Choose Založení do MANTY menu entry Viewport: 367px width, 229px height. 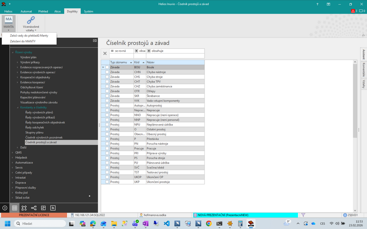pos(22,41)
